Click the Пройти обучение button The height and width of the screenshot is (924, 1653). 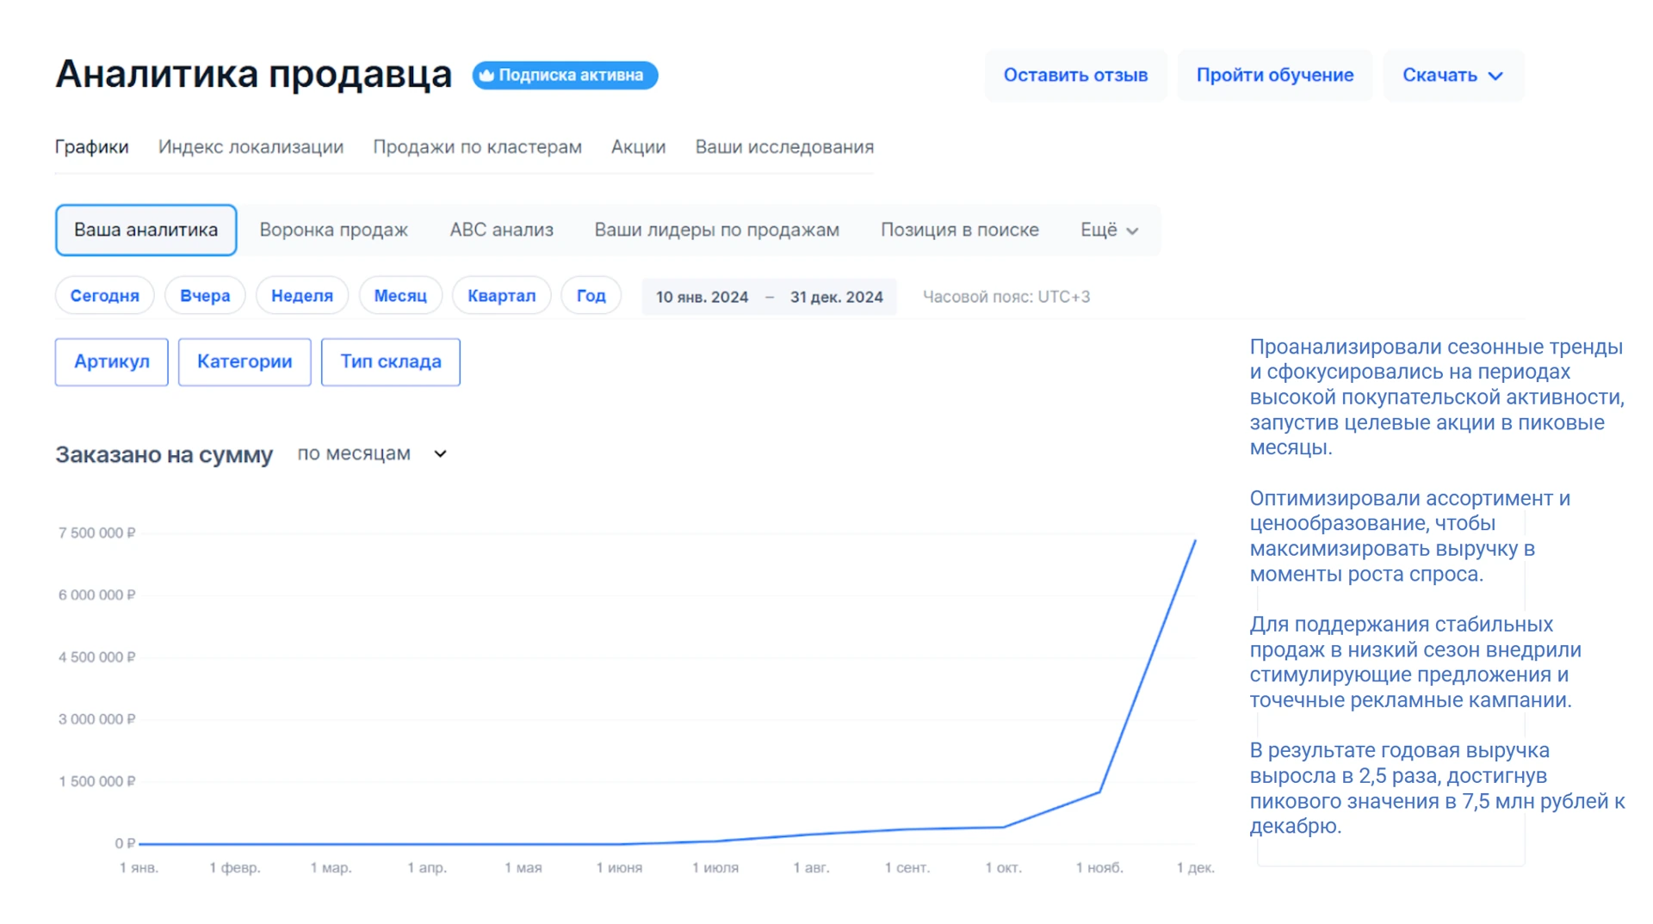point(1274,76)
